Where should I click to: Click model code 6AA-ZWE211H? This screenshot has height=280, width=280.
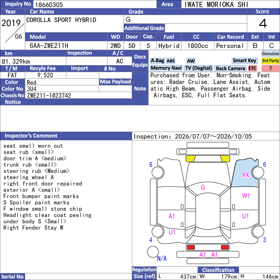pos(49,46)
